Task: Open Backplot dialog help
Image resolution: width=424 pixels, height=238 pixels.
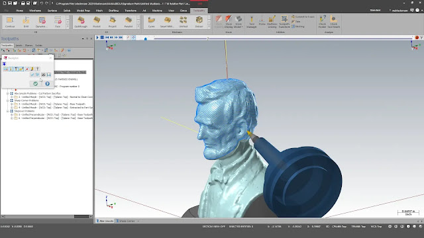Action: point(47,84)
